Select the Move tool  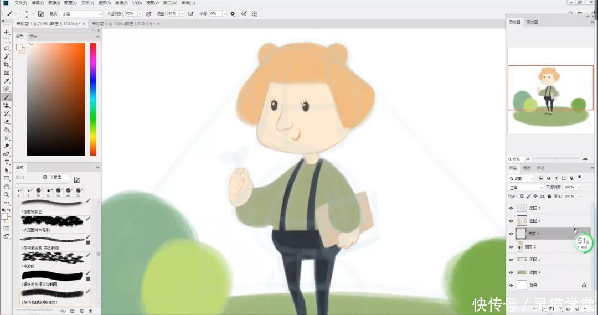(7, 33)
